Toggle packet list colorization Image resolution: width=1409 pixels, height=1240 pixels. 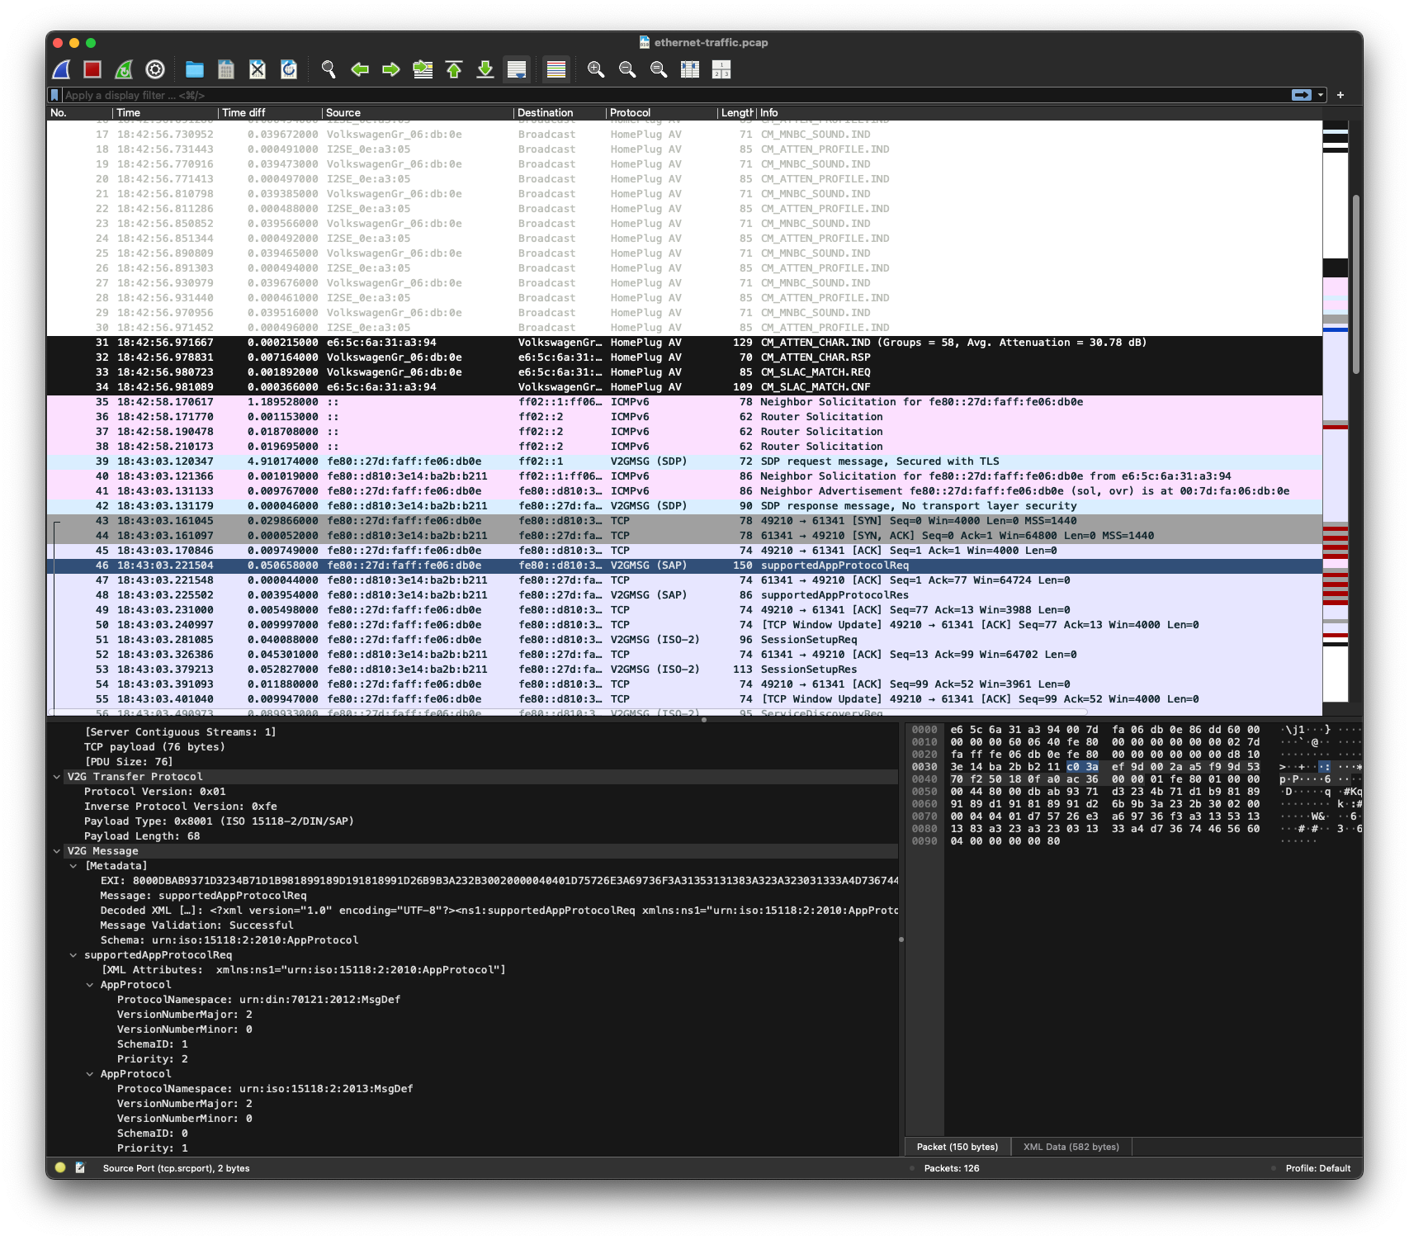(x=556, y=70)
